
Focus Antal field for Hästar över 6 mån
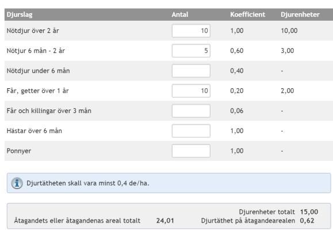(191, 131)
